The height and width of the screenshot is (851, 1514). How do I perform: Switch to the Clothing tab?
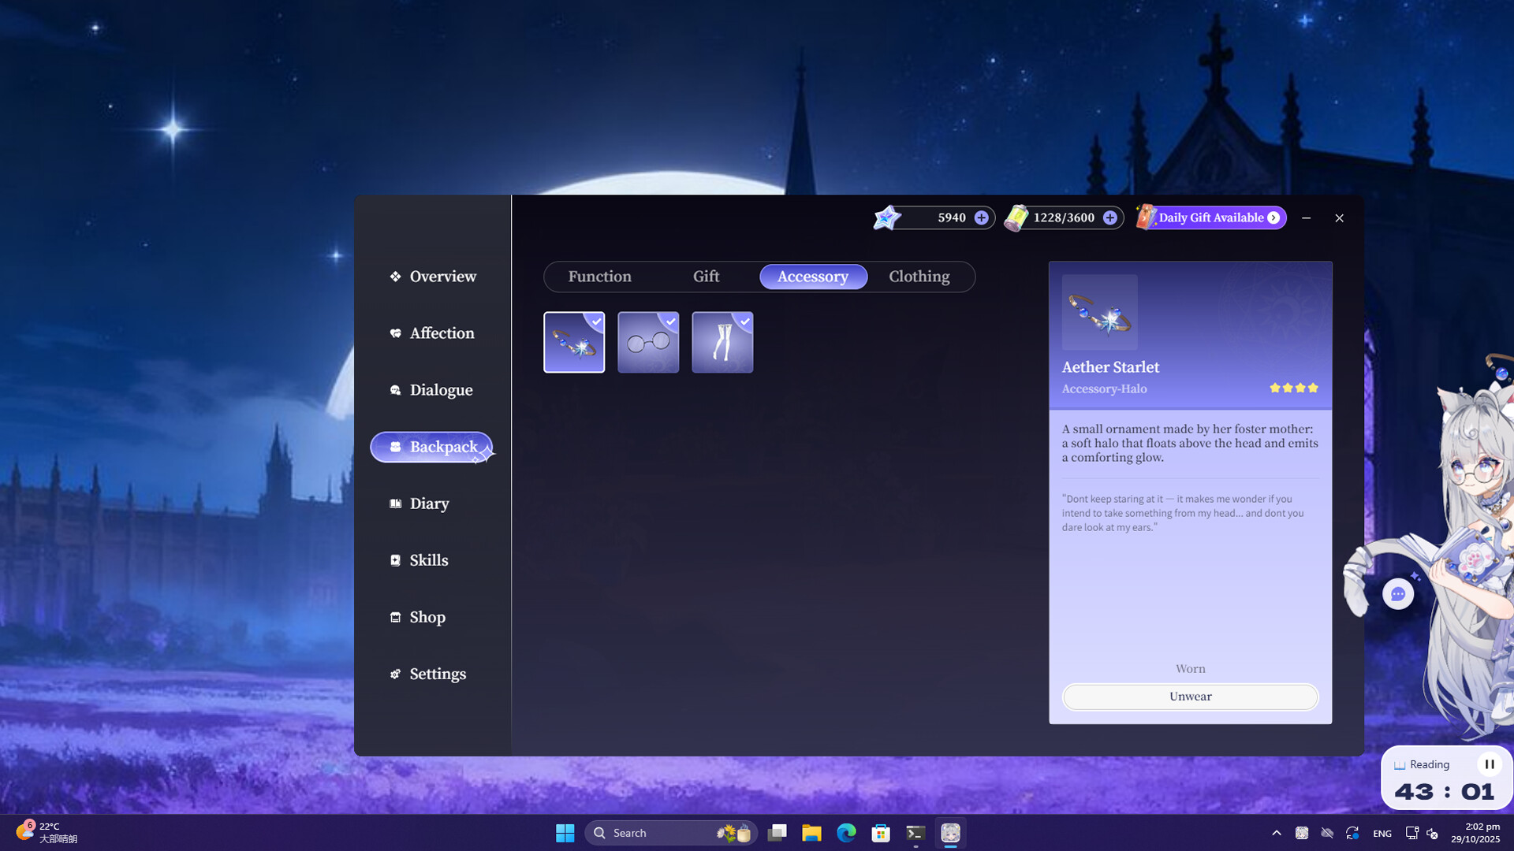[x=919, y=277]
